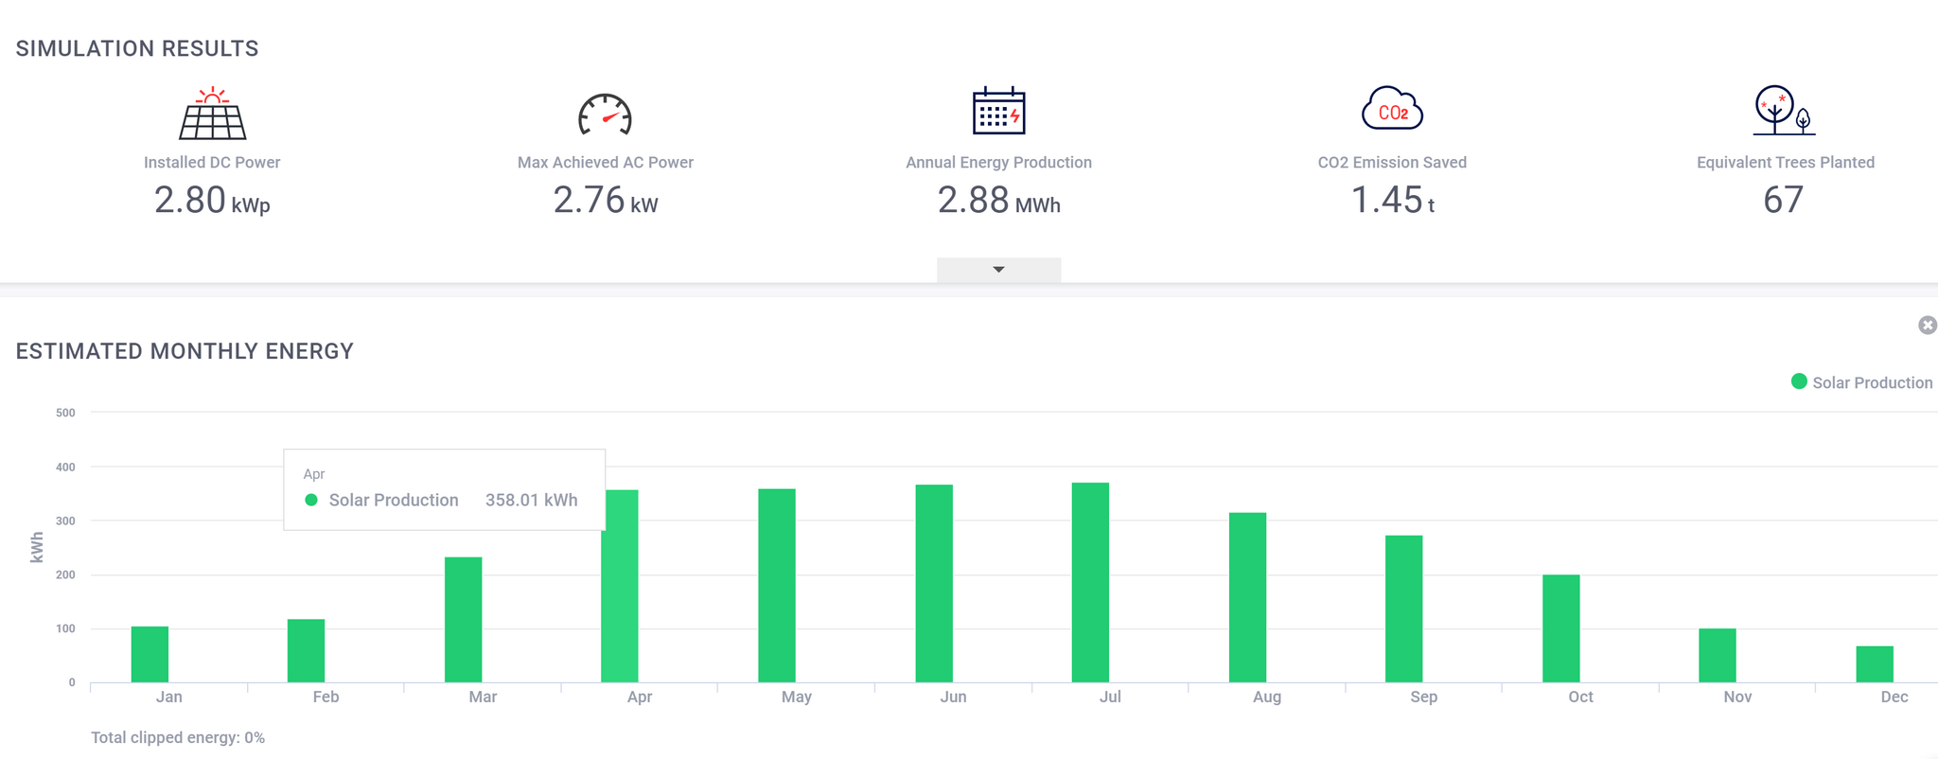Viewport: 1938px width, 759px height.
Task: Click the CO2 cloud emission icon
Action: (1392, 110)
